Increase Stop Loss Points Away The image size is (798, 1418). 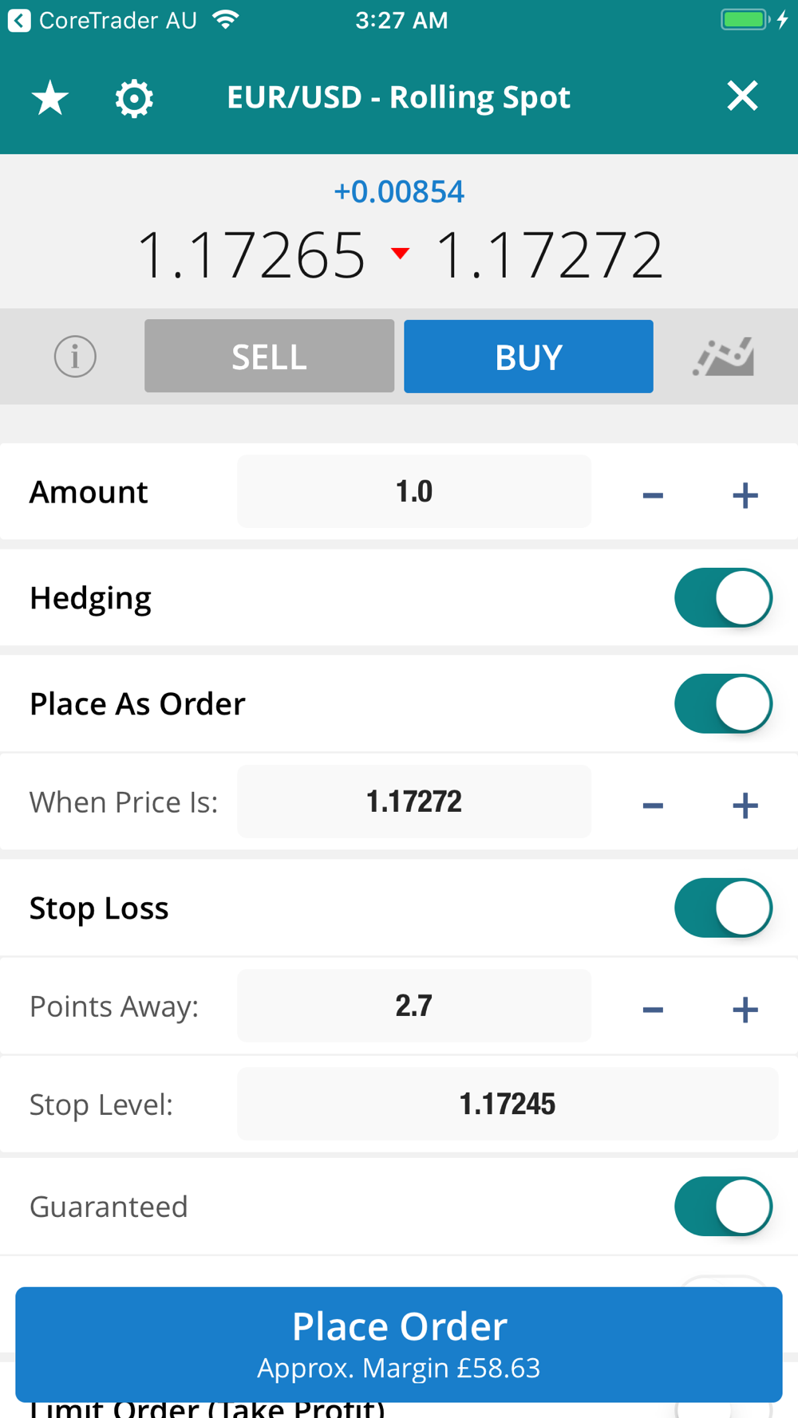point(745,1009)
